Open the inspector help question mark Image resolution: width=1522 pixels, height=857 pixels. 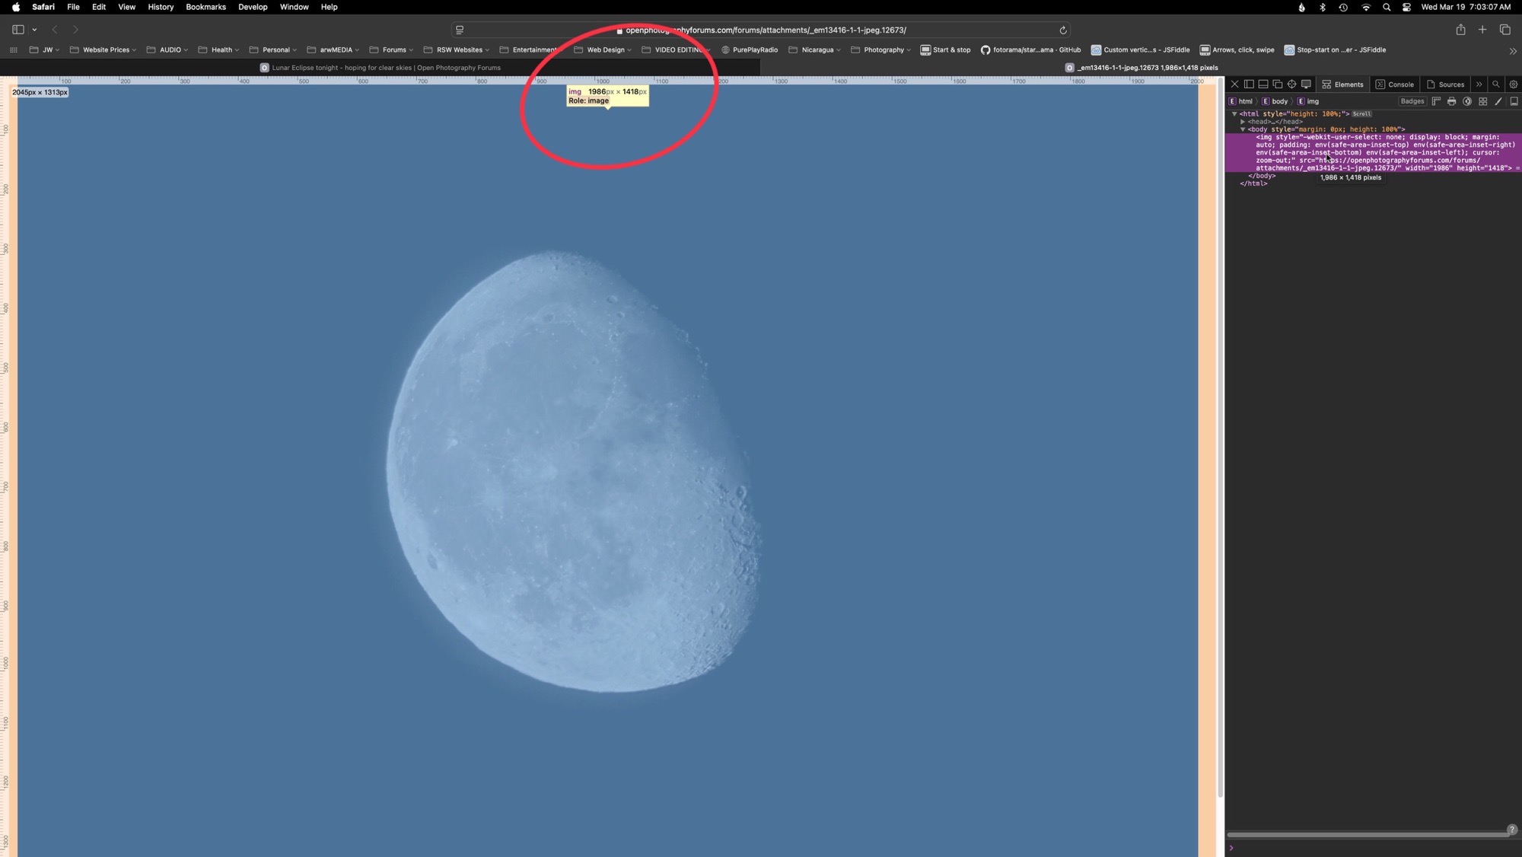pyautogui.click(x=1512, y=830)
